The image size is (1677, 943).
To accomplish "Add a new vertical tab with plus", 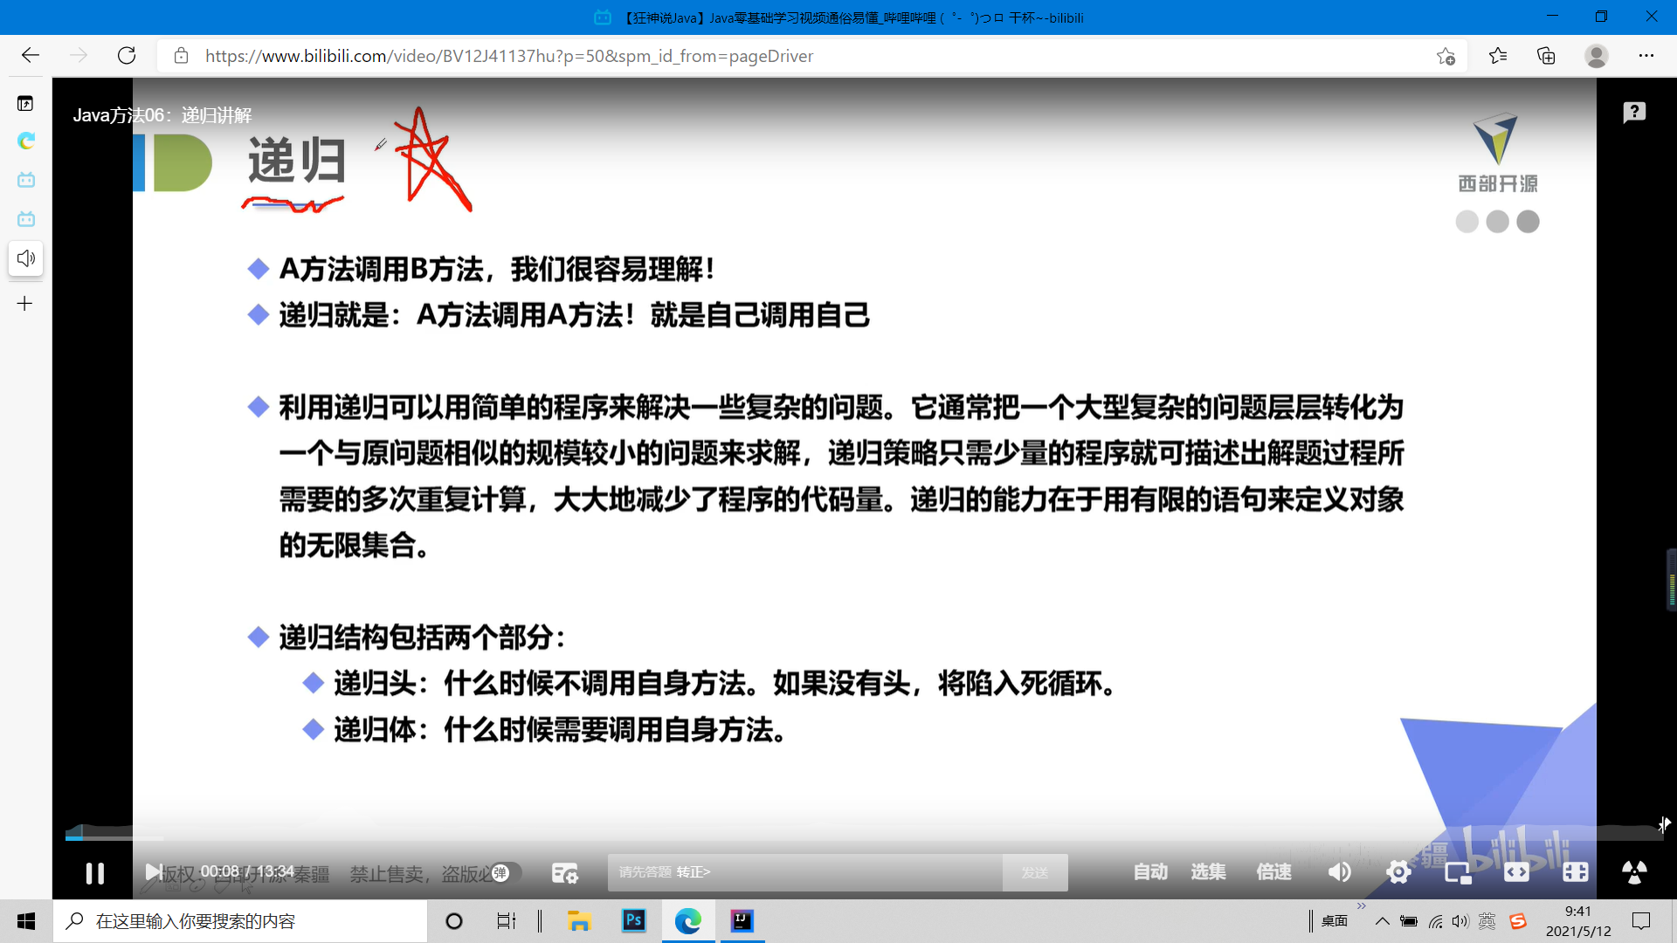I will coord(25,304).
